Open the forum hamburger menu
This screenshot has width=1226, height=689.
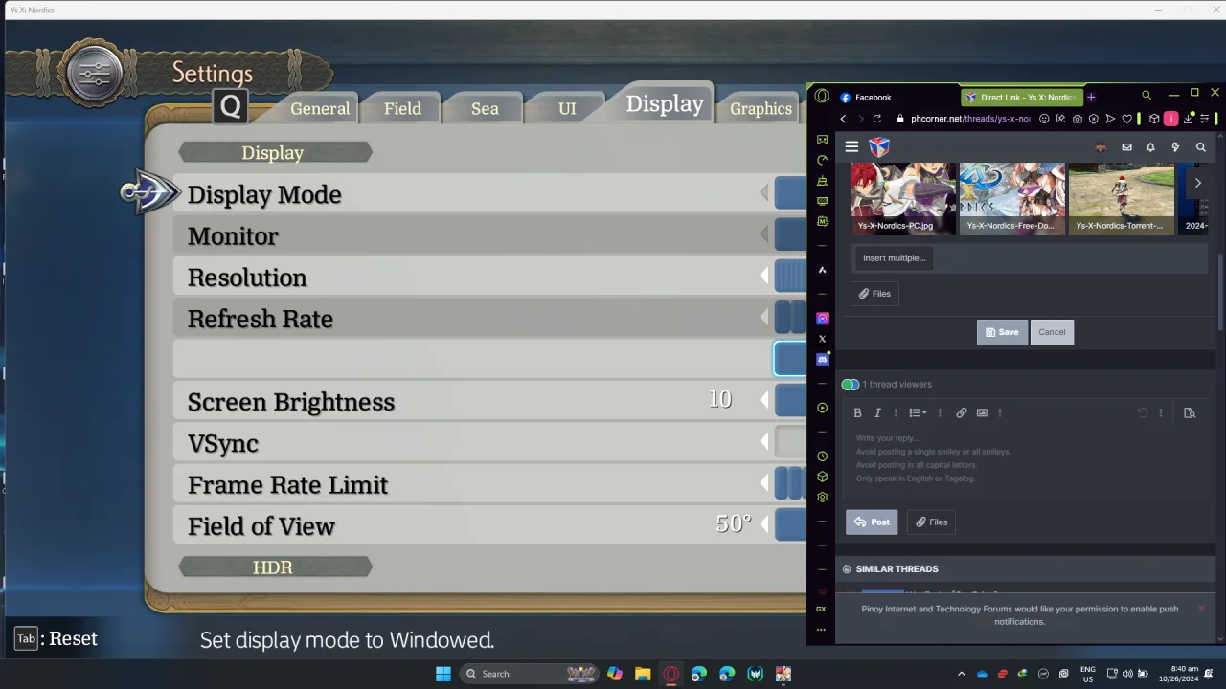tap(851, 147)
